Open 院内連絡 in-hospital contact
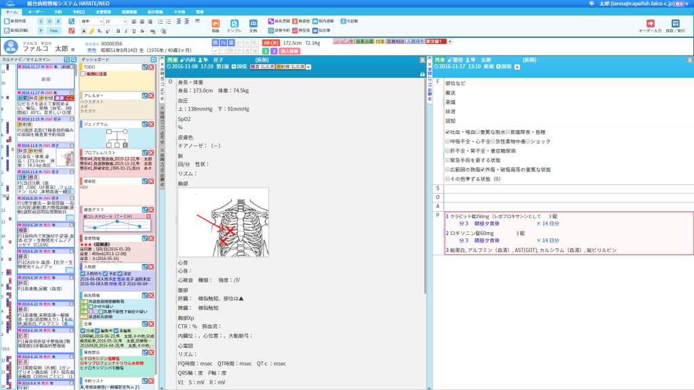This screenshot has height=390, width=694. pyautogui.click(x=323, y=21)
